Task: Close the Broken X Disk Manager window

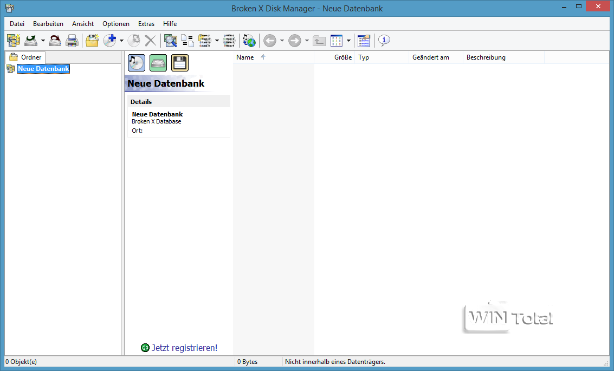Action: pyautogui.click(x=598, y=6)
